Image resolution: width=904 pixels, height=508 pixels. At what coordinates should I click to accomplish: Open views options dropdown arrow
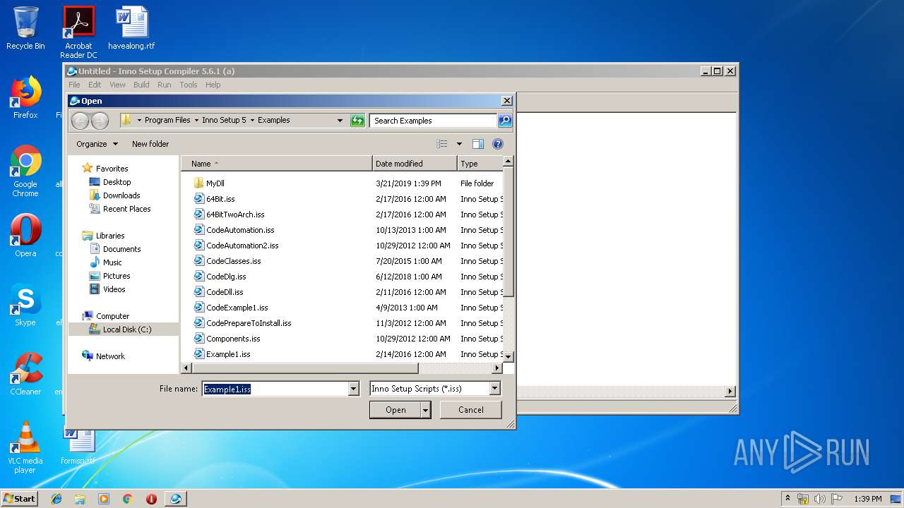(x=459, y=144)
